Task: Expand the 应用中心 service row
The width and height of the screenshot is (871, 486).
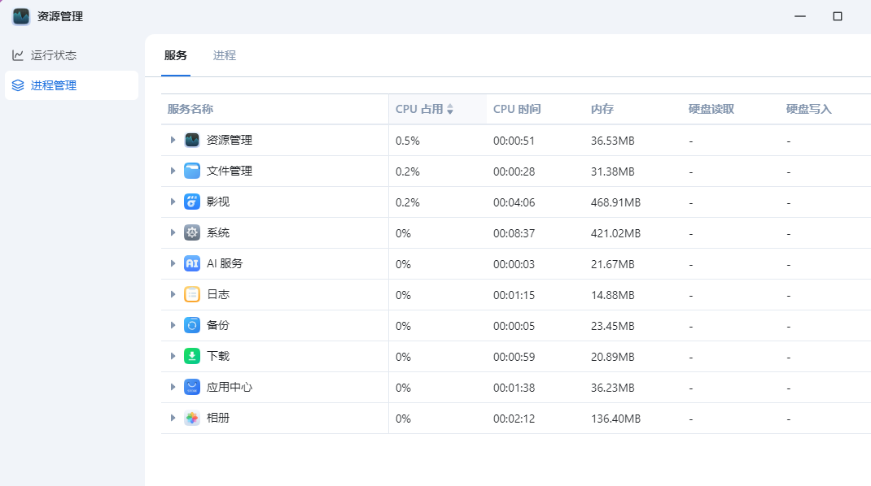Action: tap(173, 387)
